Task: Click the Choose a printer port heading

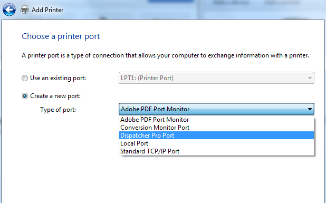Action: coord(61,36)
